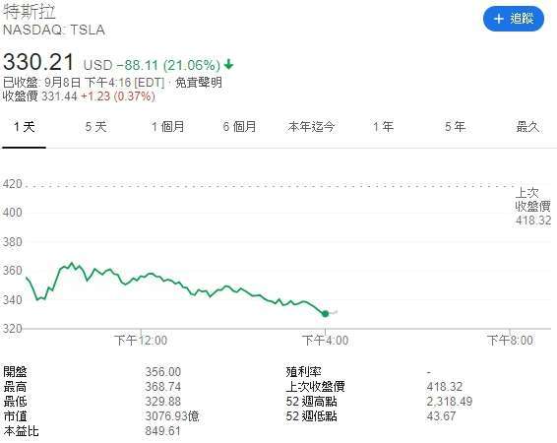Select the 1 年 chart range
This screenshot has height=443, width=557.
click(x=383, y=126)
